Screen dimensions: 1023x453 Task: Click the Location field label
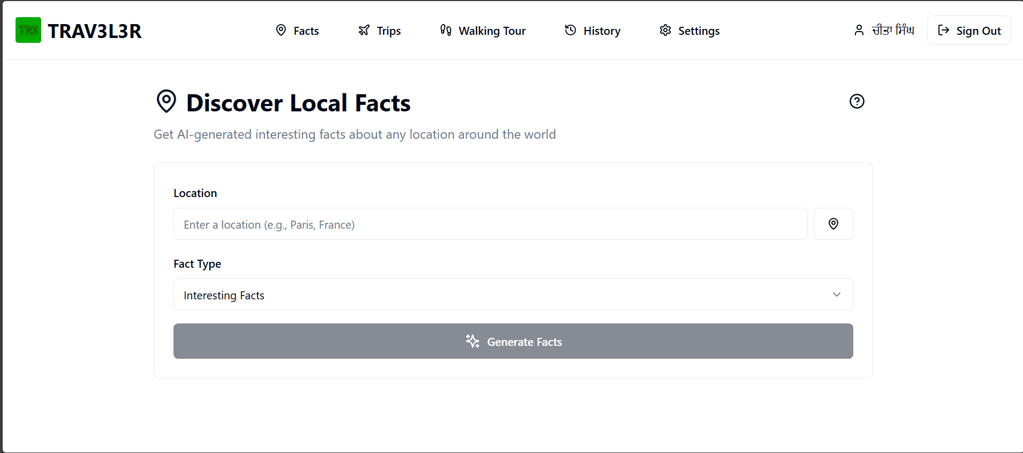(x=195, y=193)
